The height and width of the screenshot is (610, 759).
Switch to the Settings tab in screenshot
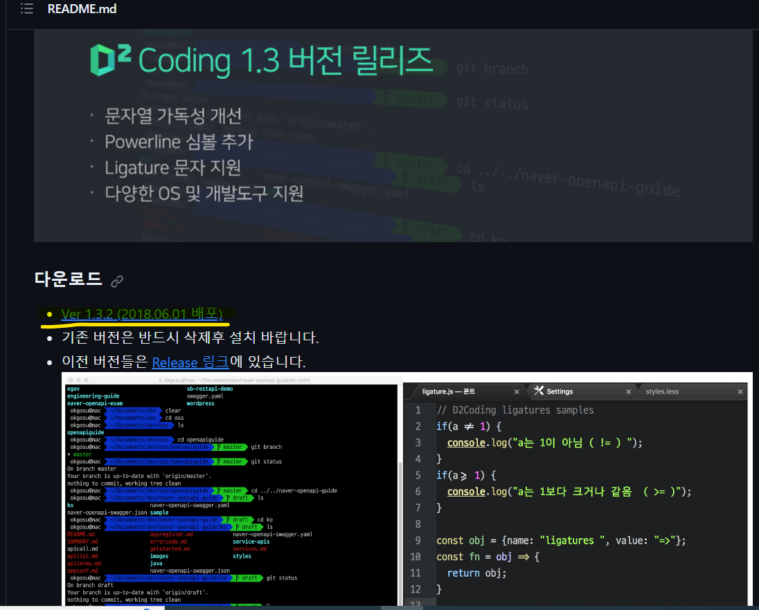click(x=559, y=391)
